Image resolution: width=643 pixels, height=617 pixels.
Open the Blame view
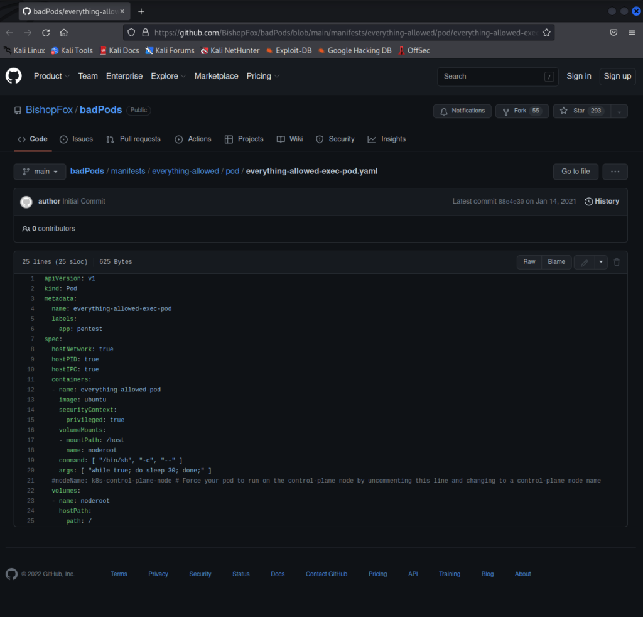click(556, 262)
